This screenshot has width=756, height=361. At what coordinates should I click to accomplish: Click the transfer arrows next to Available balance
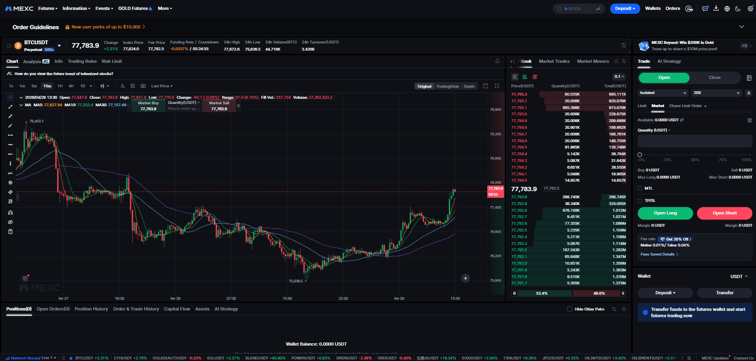[x=682, y=120]
